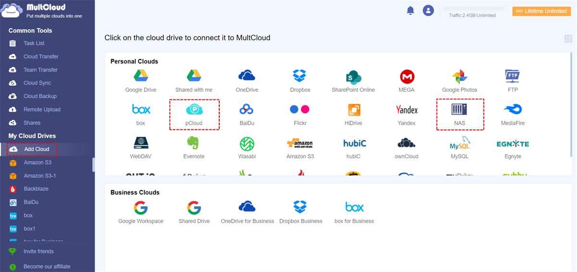Choose the pCloud drive
The height and width of the screenshot is (272, 577).
[x=194, y=114]
